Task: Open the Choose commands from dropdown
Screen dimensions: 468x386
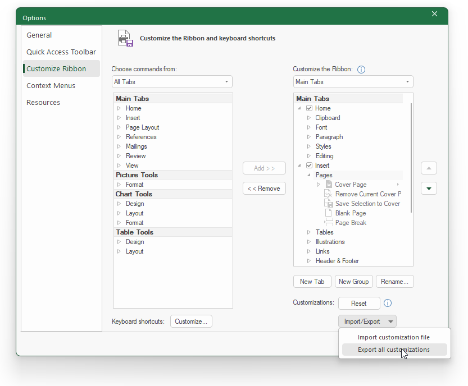Action: pos(172,82)
